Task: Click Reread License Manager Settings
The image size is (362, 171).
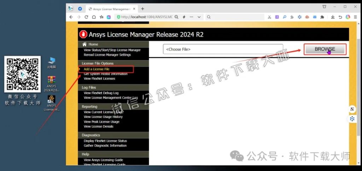Action: [x=107, y=55]
